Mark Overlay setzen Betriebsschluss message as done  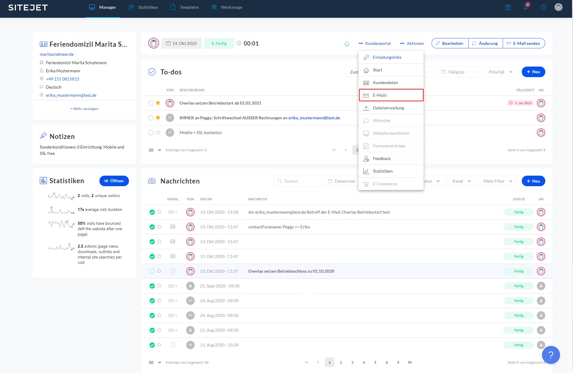(152, 271)
